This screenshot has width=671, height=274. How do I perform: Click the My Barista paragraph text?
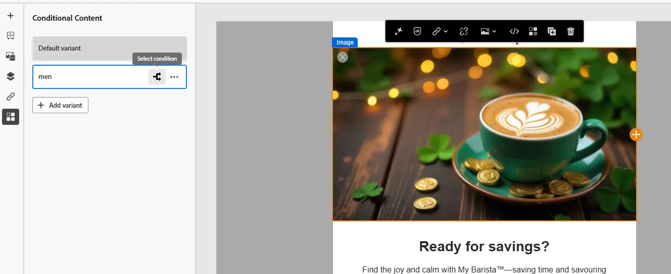pyautogui.click(x=484, y=269)
